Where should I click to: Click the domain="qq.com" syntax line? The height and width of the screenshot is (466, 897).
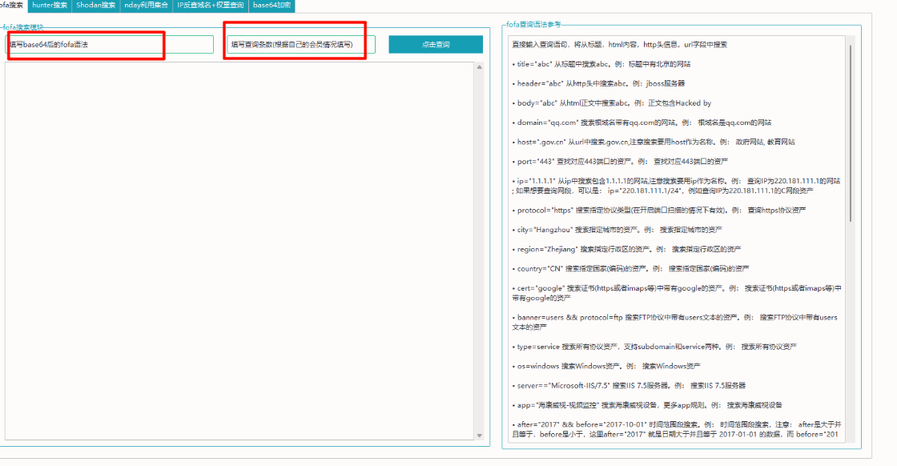click(x=642, y=123)
